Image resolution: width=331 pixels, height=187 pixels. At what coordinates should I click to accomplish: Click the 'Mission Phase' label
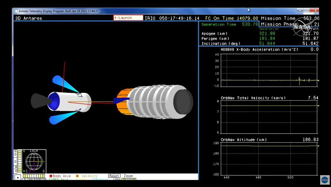279,24
